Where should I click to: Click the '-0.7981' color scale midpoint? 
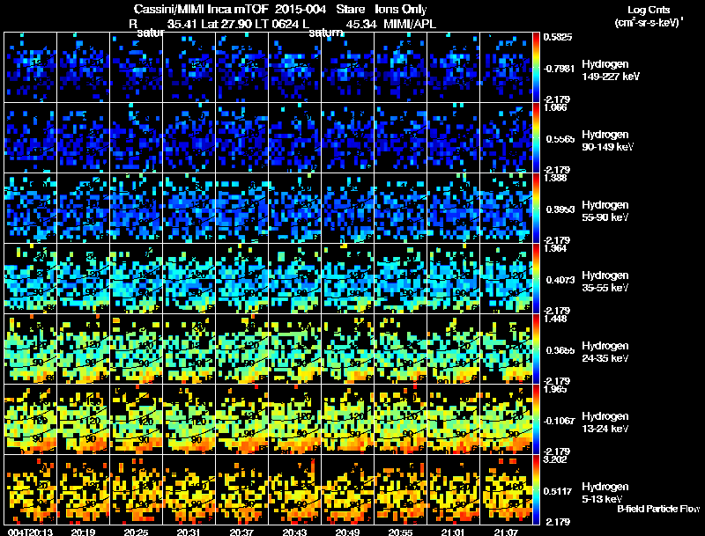[559, 69]
